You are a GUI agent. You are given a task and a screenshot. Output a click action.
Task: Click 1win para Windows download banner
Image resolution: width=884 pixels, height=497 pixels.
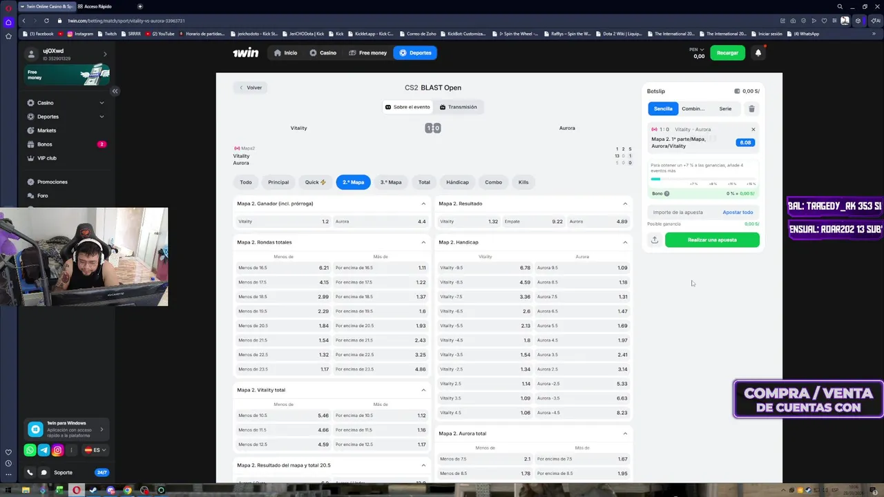(67, 429)
